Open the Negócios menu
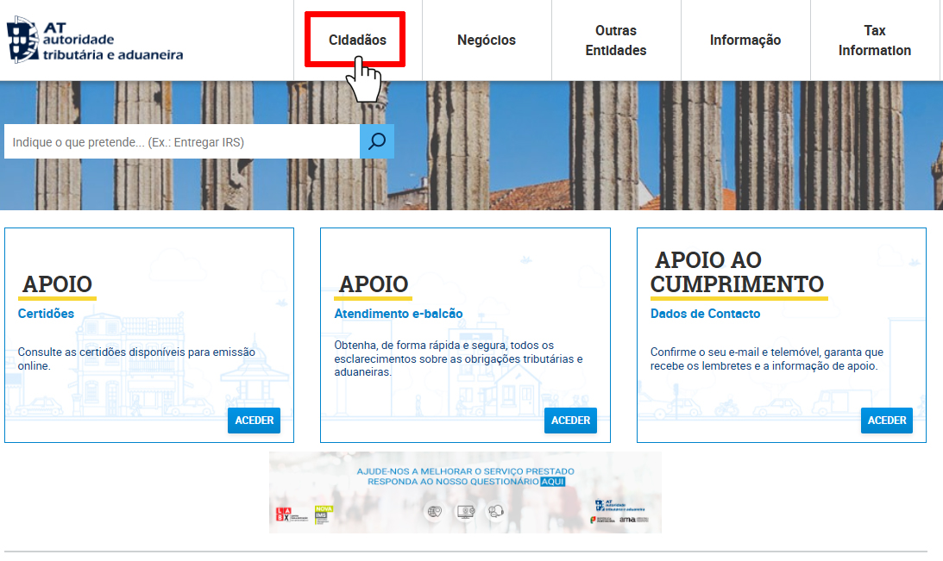The width and height of the screenshot is (943, 561). click(487, 41)
